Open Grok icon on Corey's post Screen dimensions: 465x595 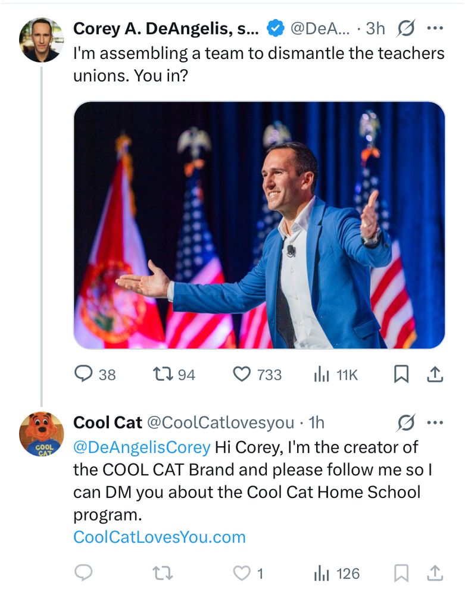(x=406, y=28)
